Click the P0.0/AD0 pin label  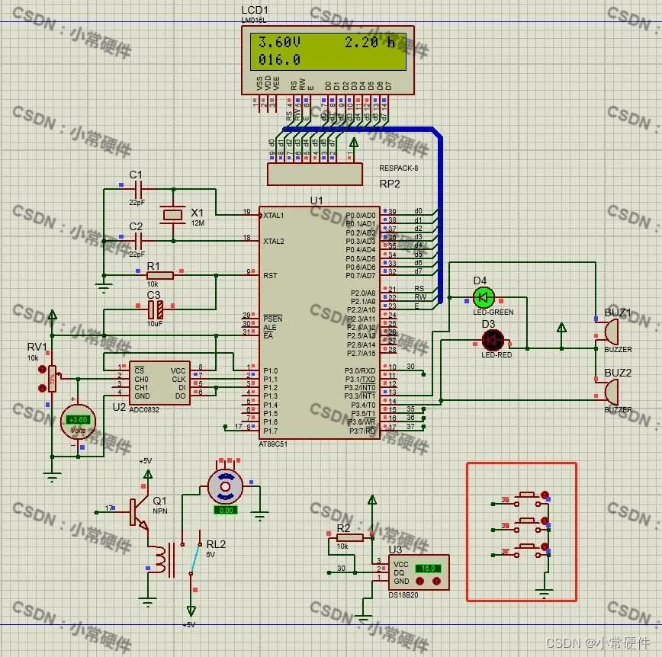[x=361, y=215]
